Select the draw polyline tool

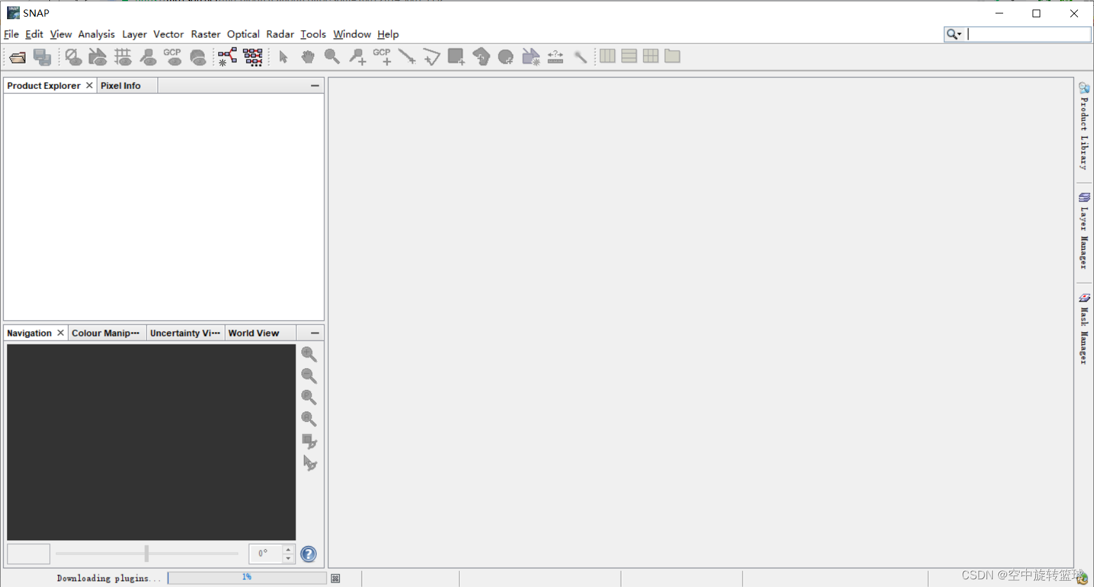431,57
